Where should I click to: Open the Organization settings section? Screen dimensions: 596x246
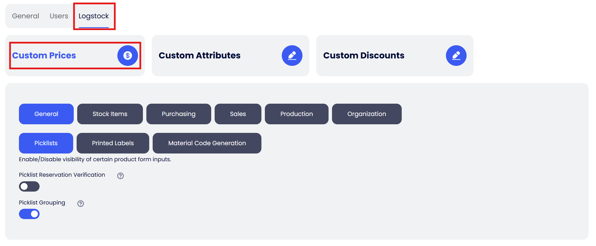366,114
